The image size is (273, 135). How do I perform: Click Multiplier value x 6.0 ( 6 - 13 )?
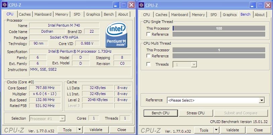click(x=45, y=94)
